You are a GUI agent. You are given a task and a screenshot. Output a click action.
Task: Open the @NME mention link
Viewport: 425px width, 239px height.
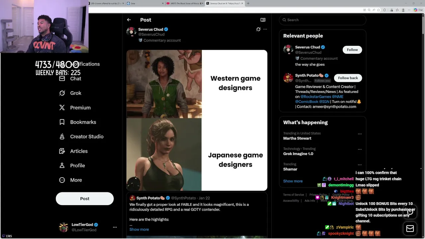tap(338, 97)
